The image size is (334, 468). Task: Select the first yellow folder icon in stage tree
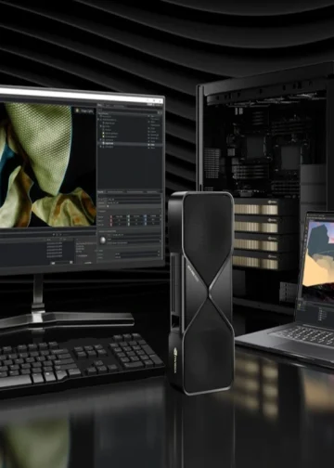click(103, 134)
